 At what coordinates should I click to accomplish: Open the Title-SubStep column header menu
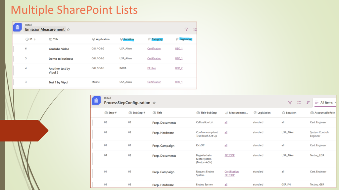[x=207, y=113]
